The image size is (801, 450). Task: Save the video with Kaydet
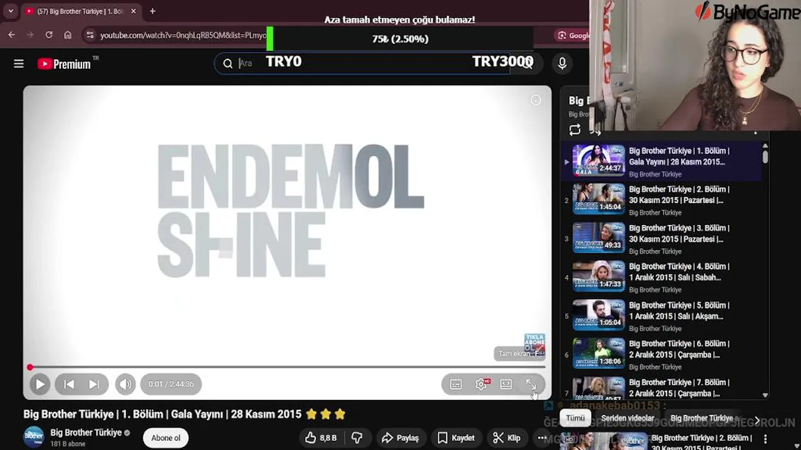pos(456,438)
